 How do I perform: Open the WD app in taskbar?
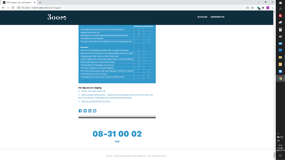click(x=280, y=44)
